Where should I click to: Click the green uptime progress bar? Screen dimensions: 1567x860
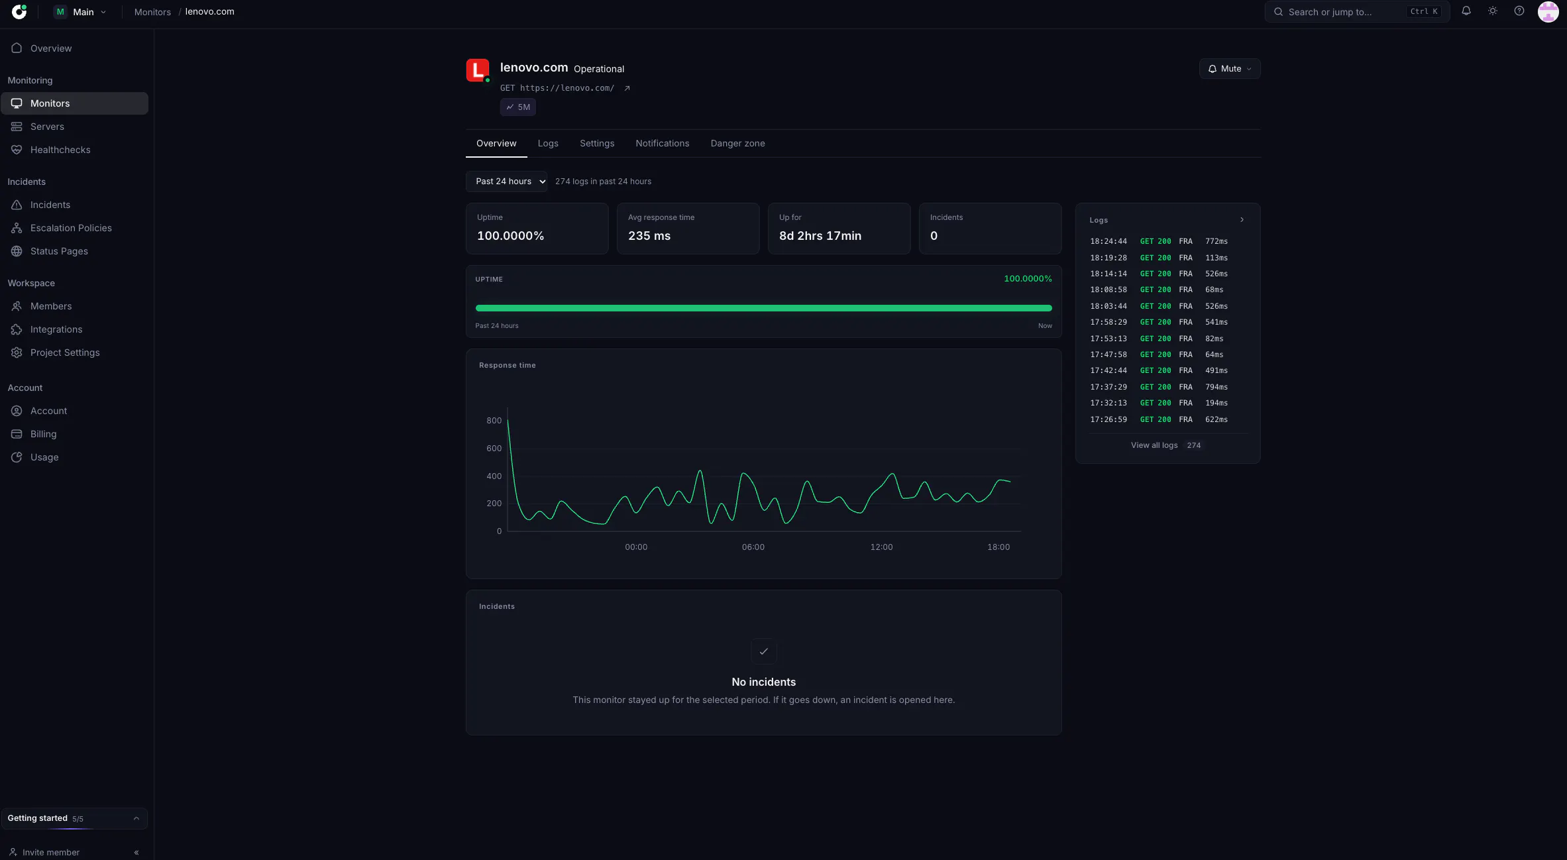coord(763,308)
